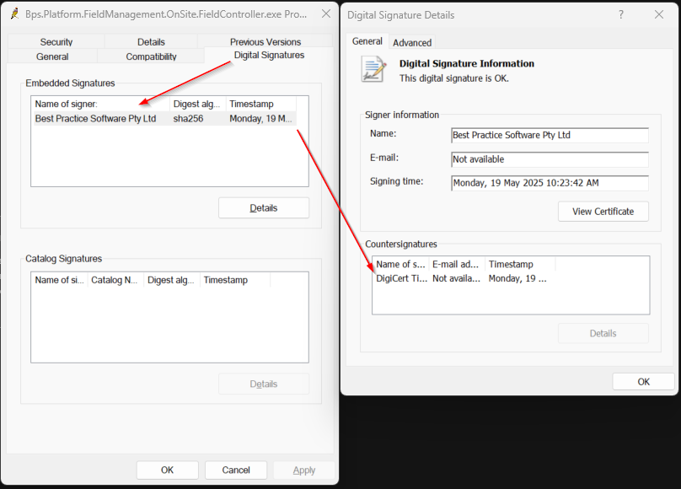Click Timestamp column header in Countersignatures

pos(520,264)
